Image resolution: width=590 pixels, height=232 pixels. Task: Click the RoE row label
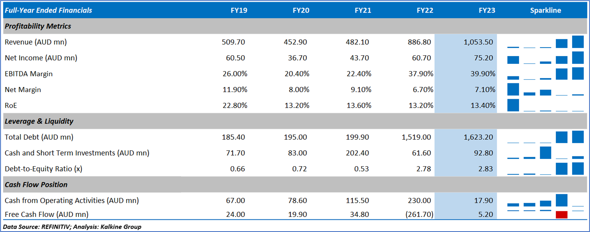click(x=11, y=106)
